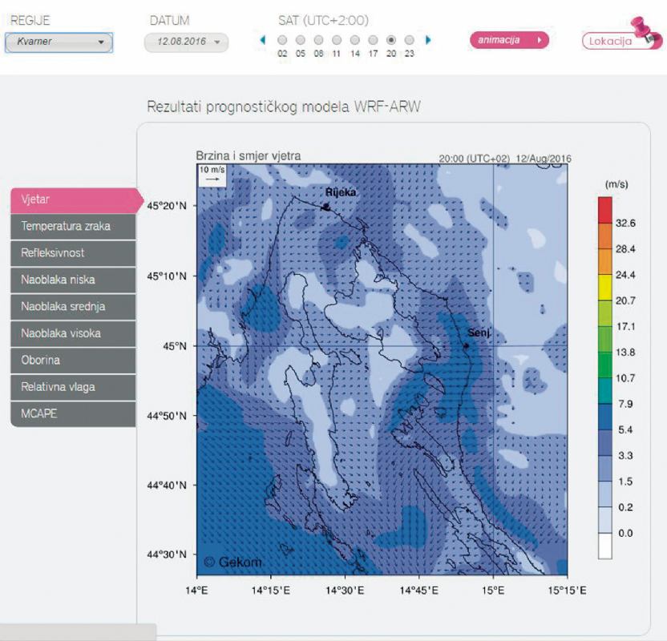This screenshot has width=667, height=641.
Task: Select the 02 hour radio button
Action: [282, 39]
